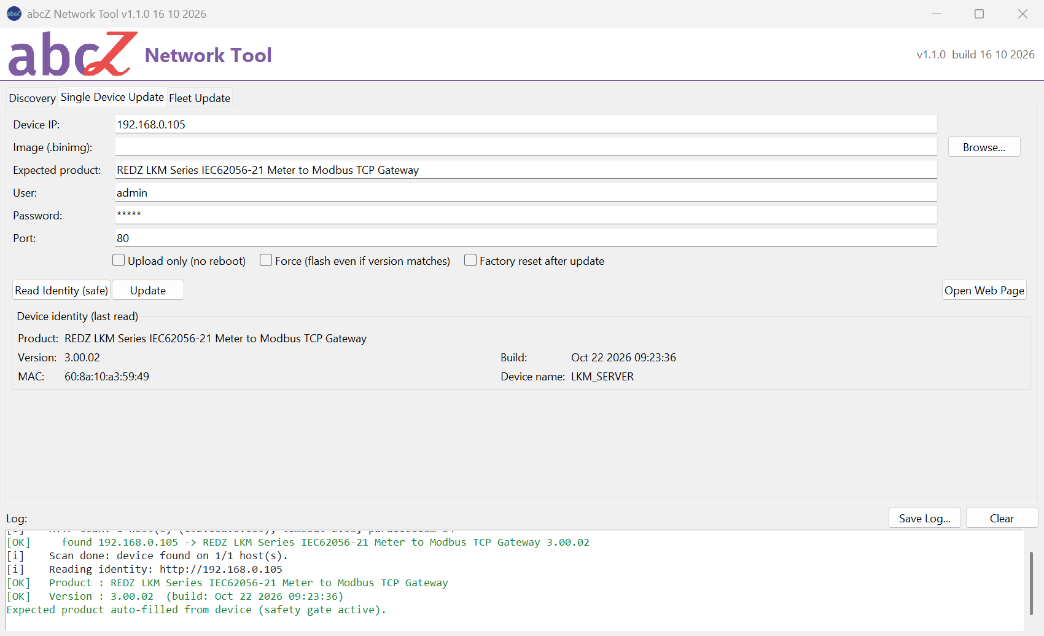Viewport: 1044px width, 636px height.
Task: Focus the Password field
Action: click(x=526, y=215)
